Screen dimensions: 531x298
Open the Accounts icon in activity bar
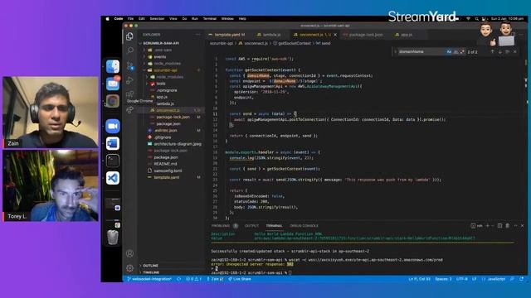tap(129, 253)
